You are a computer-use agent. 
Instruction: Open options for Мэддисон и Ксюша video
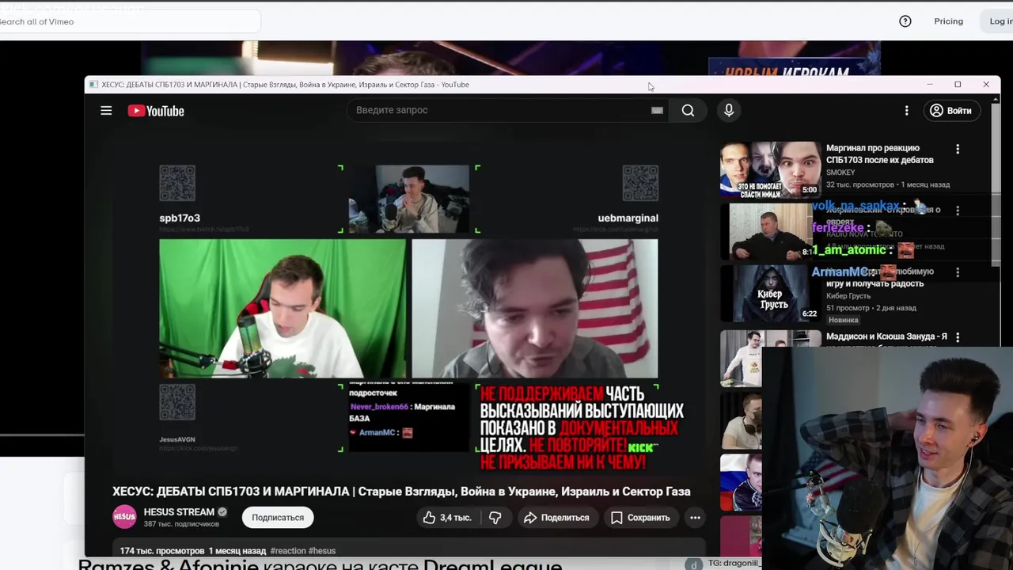pos(958,337)
